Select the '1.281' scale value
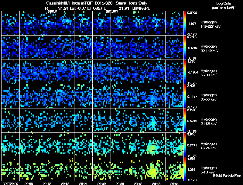 click(191, 170)
